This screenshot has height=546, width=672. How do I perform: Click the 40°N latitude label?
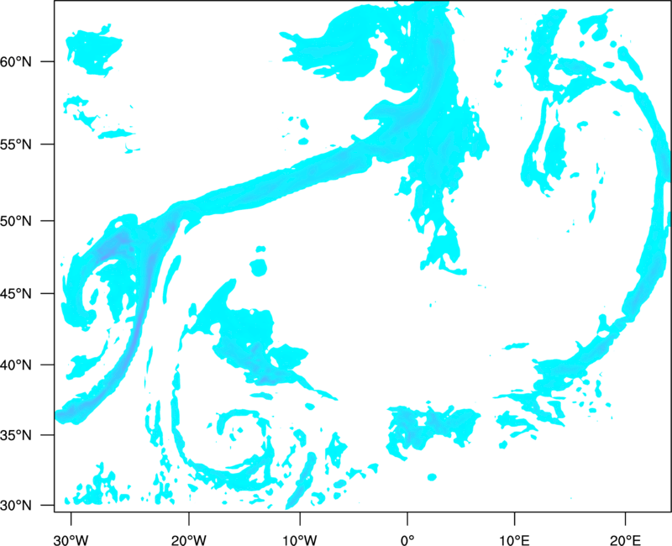pyautogui.click(x=16, y=365)
